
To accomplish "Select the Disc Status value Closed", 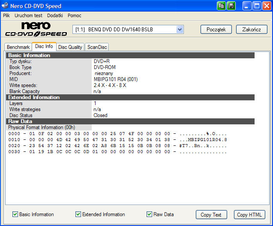I will point(100,115).
